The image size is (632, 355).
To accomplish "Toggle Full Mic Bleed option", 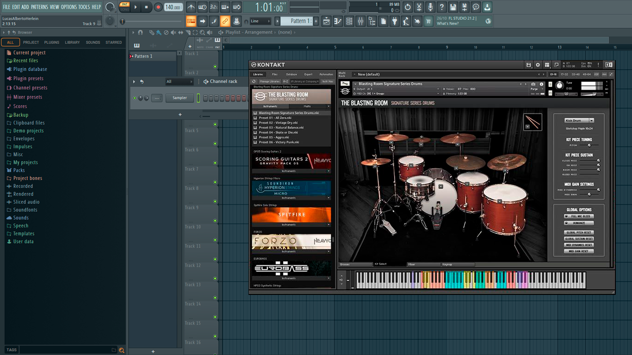I will 579,216.
